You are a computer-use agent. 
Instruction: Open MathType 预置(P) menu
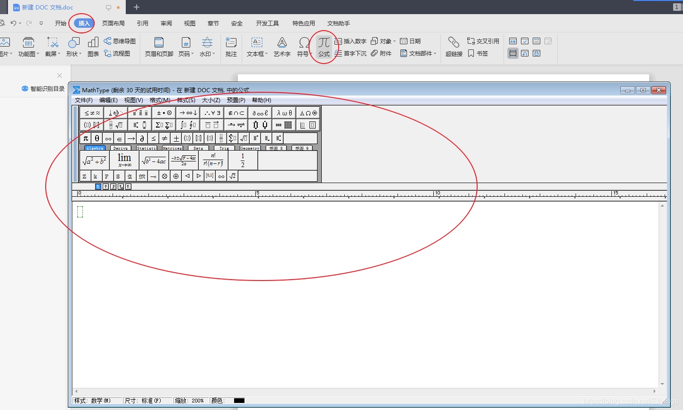click(x=236, y=100)
